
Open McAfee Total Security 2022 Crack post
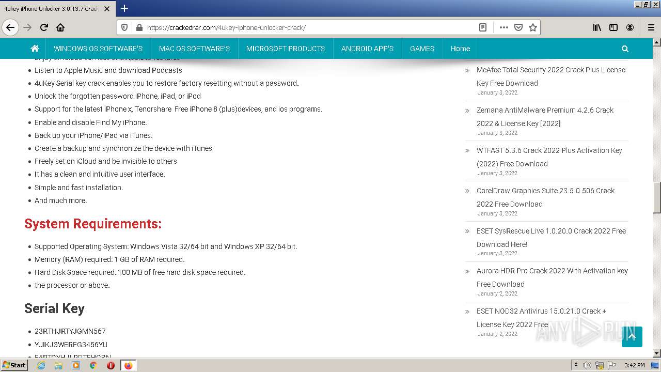click(x=551, y=76)
